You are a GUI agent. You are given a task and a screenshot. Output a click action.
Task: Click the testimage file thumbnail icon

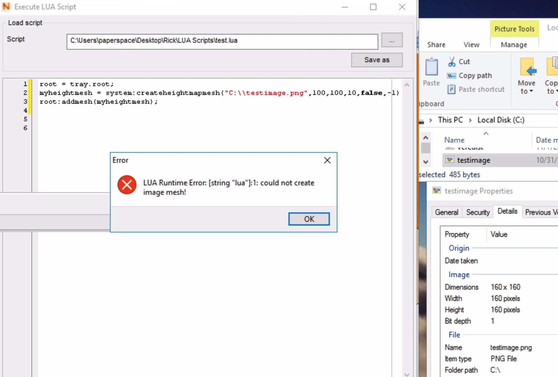pos(450,160)
